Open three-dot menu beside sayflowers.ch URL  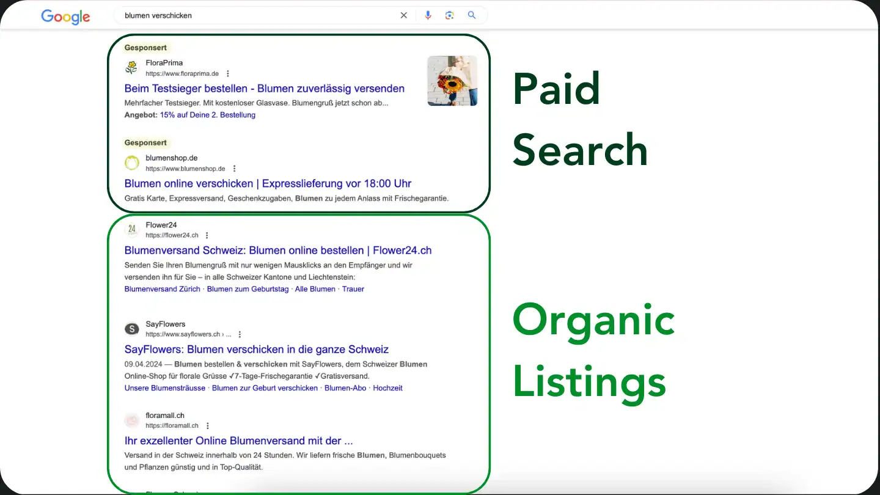pyautogui.click(x=240, y=334)
